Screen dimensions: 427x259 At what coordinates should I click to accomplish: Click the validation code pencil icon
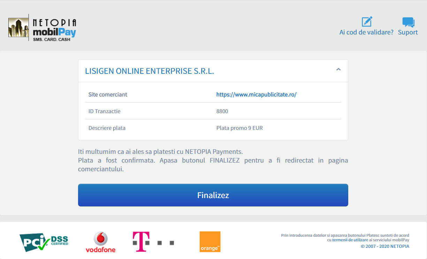coord(367,22)
